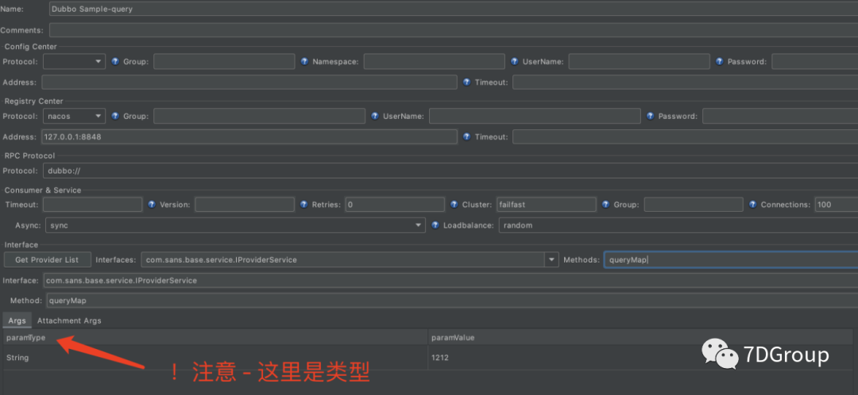Click help icon next to Namespace
The width and height of the screenshot is (858, 395).
pyautogui.click(x=304, y=62)
